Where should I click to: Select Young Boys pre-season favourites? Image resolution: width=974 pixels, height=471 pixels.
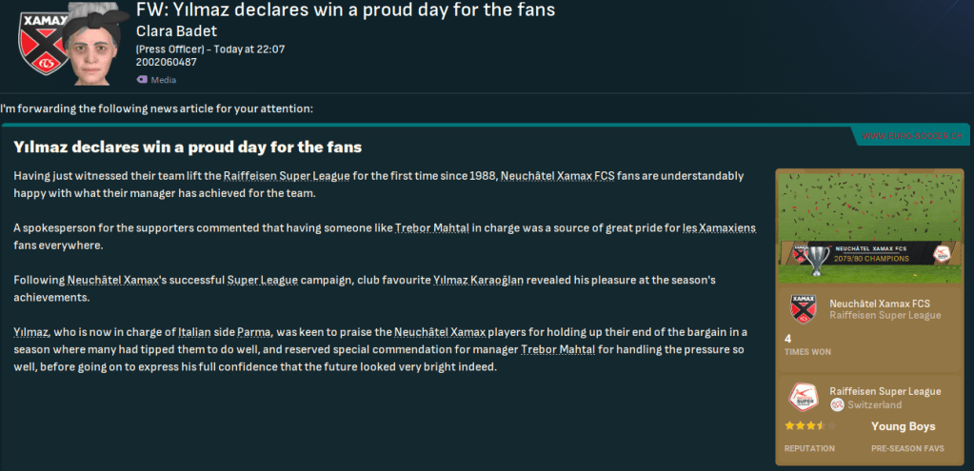pos(902,426)
